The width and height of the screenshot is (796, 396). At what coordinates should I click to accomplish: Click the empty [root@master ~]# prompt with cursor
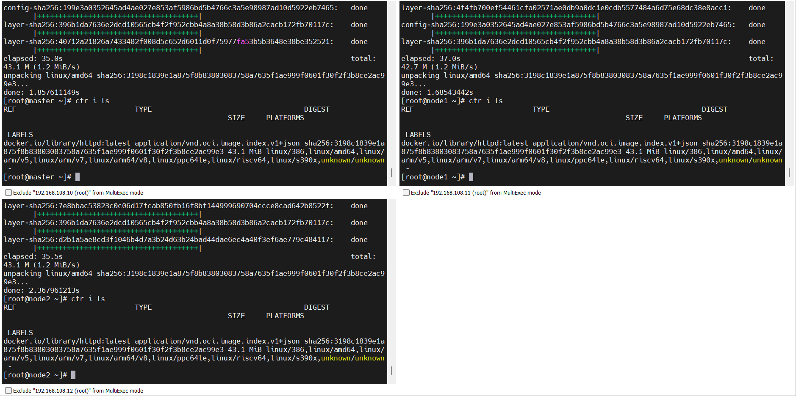coord(42,177)
